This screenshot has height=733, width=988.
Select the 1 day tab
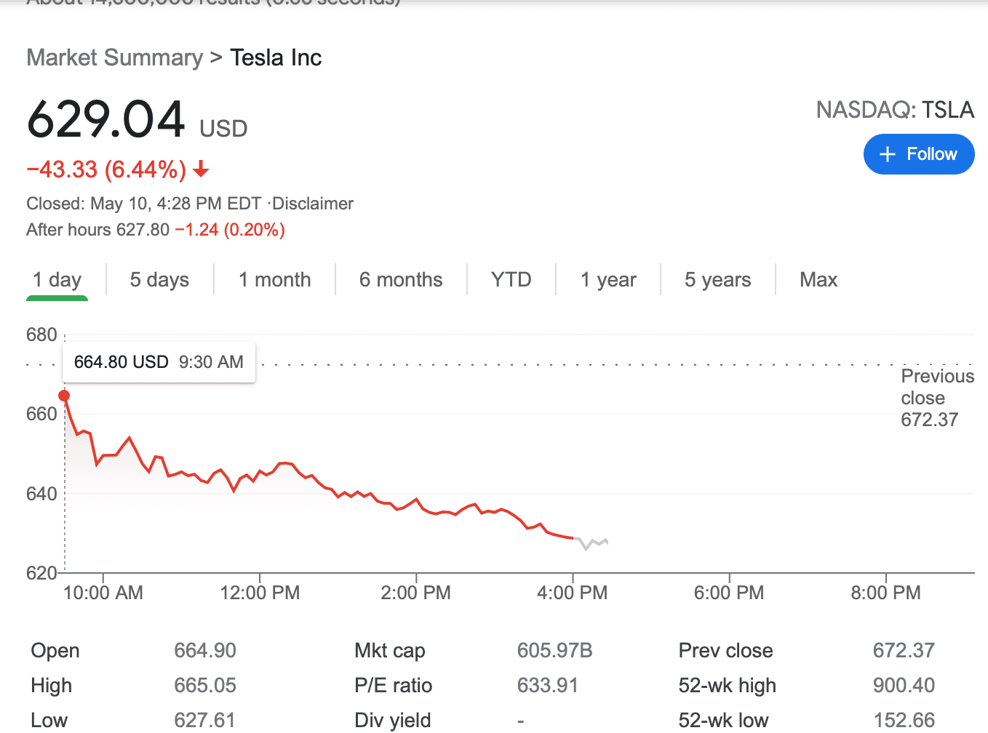click(x=57, y=280)
